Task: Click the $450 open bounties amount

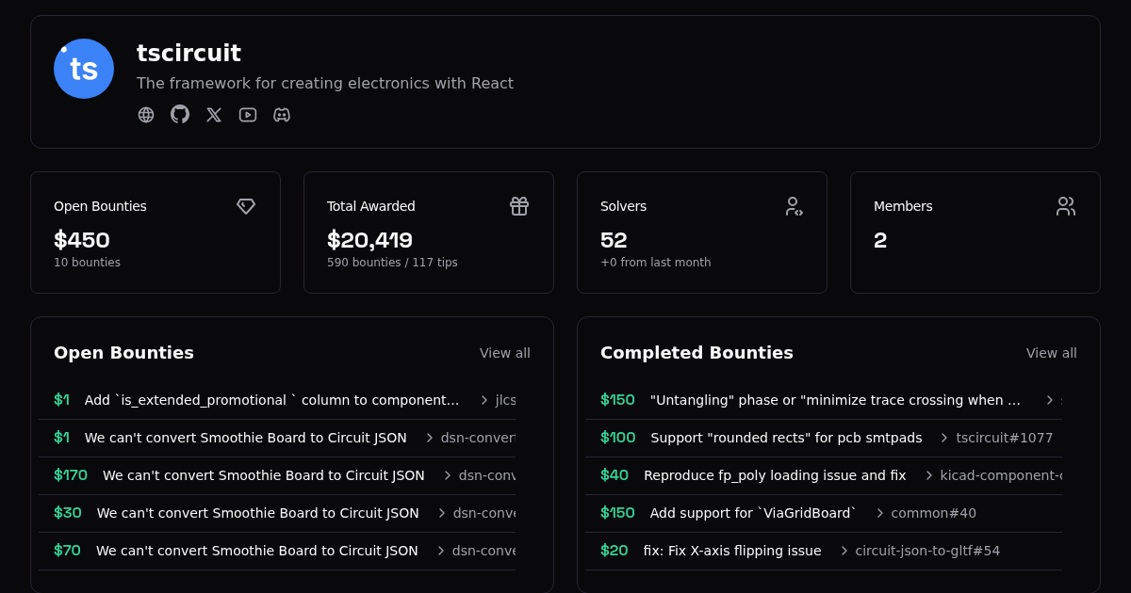Action: [82, 240]
